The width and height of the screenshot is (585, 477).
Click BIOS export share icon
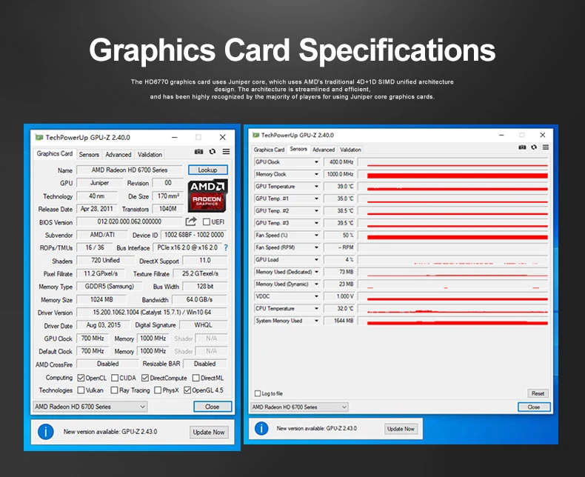click(191, 221)
